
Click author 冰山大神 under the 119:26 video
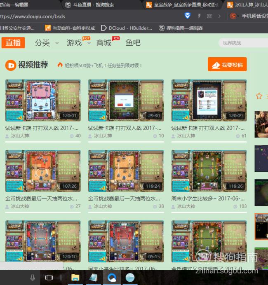[x=186, y=206]
